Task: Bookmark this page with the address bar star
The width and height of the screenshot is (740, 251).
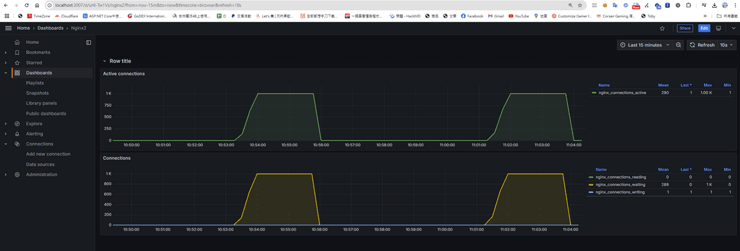Action: [580, 5]
